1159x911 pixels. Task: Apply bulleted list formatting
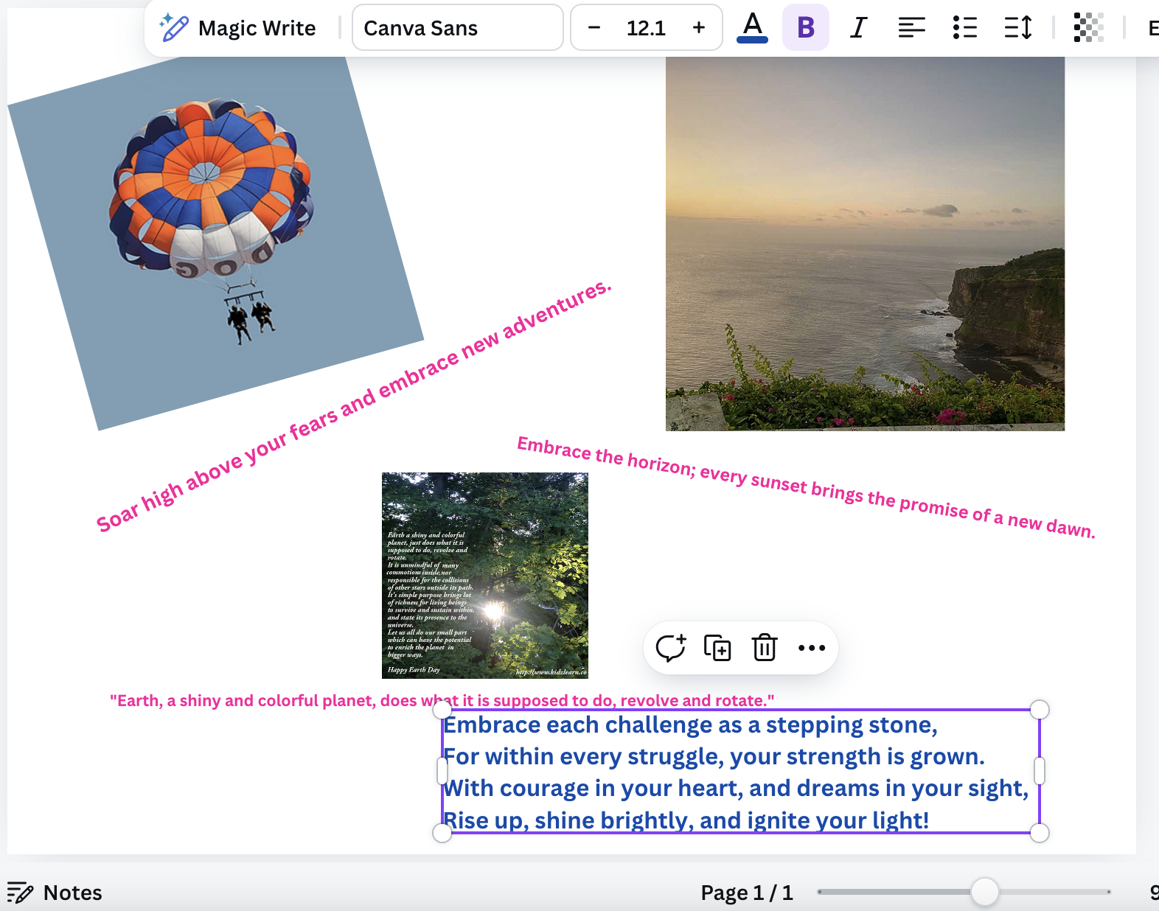(964, 28)
